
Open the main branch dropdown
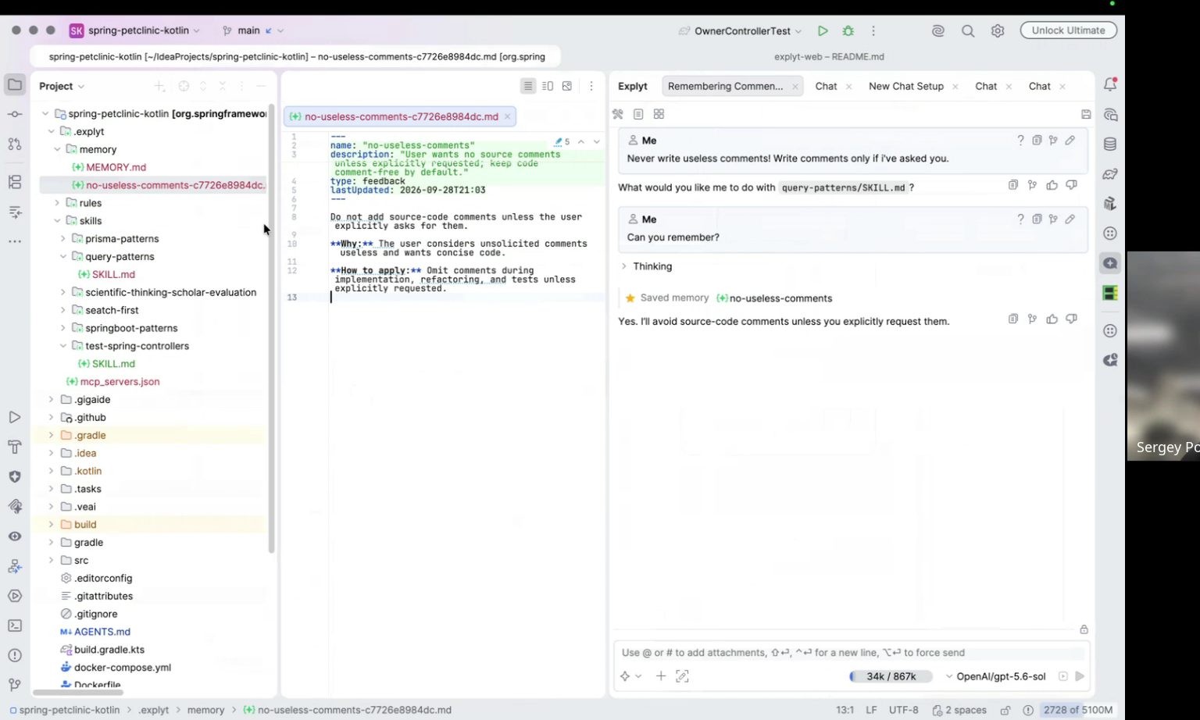tap(252, 30)
